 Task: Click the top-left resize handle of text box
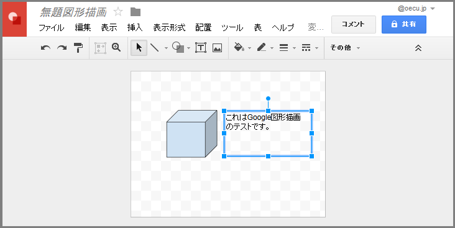pyautogui.click(x=224, y=111)
